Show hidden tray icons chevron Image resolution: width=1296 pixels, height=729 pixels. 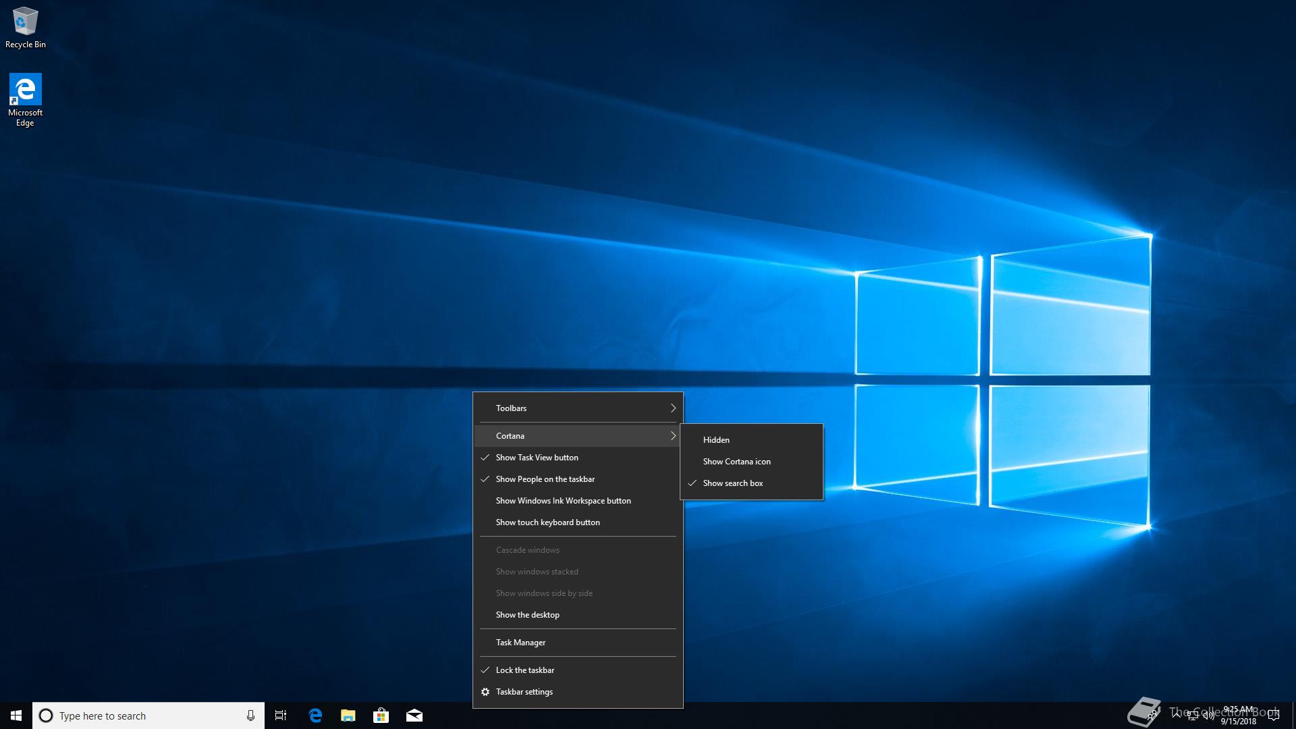point(1177,715)
